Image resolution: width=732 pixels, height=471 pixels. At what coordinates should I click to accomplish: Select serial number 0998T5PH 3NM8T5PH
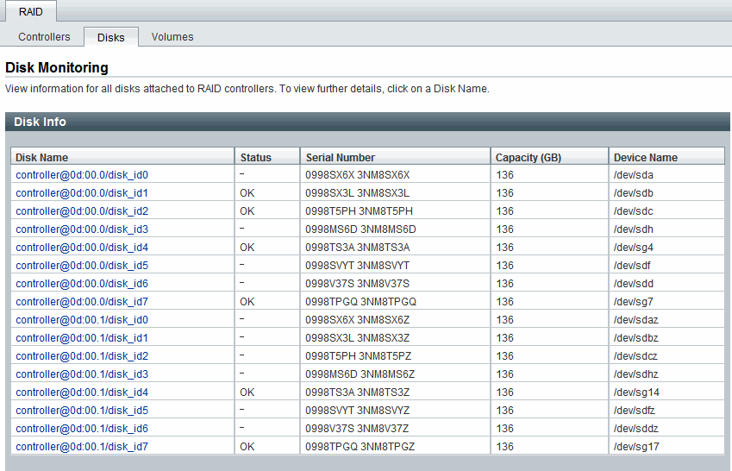point(359,211)
